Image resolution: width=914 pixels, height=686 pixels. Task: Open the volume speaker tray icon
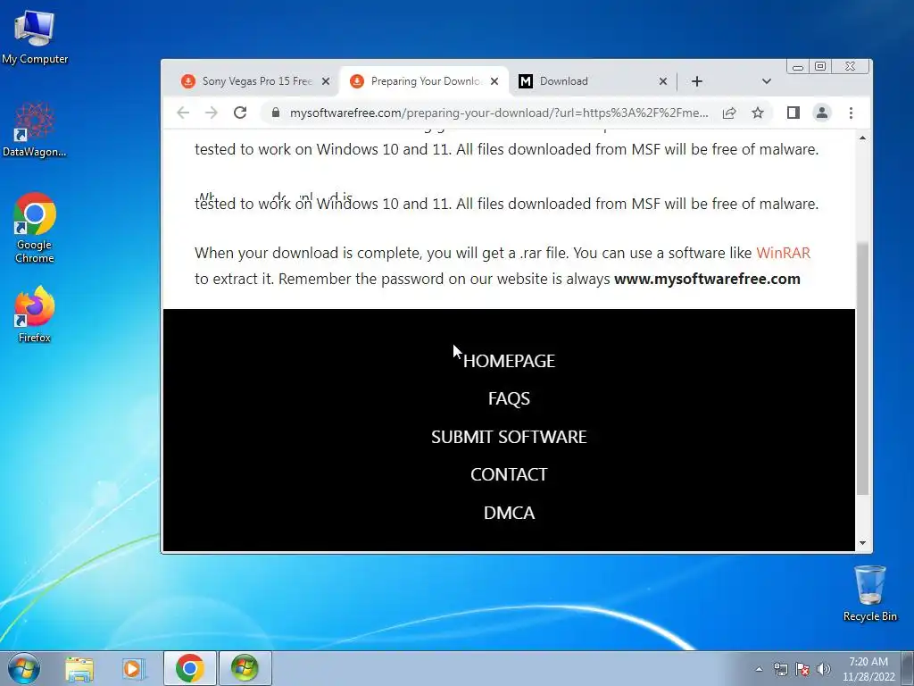pos(824,669)
